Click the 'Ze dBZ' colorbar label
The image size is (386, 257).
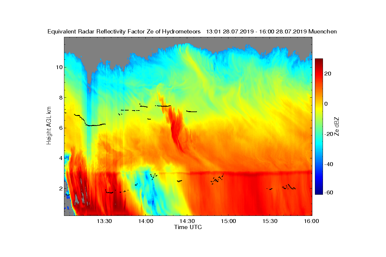click(336, 126)
